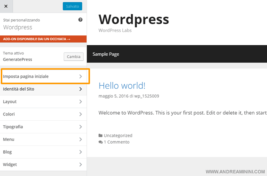This screenshot has width=267, height=176.
Task: Click the Cambia theme button
Action: (x=74, y=57)
